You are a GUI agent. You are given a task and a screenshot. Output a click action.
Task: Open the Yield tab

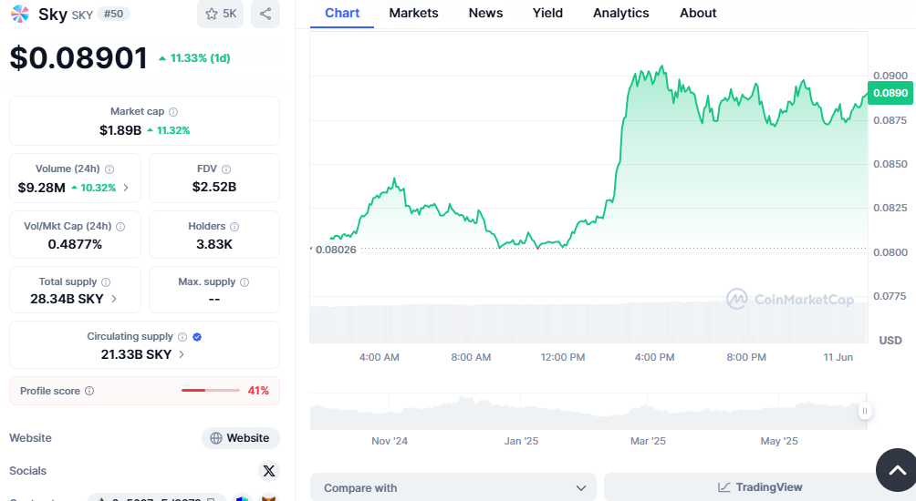coord(547,14)
